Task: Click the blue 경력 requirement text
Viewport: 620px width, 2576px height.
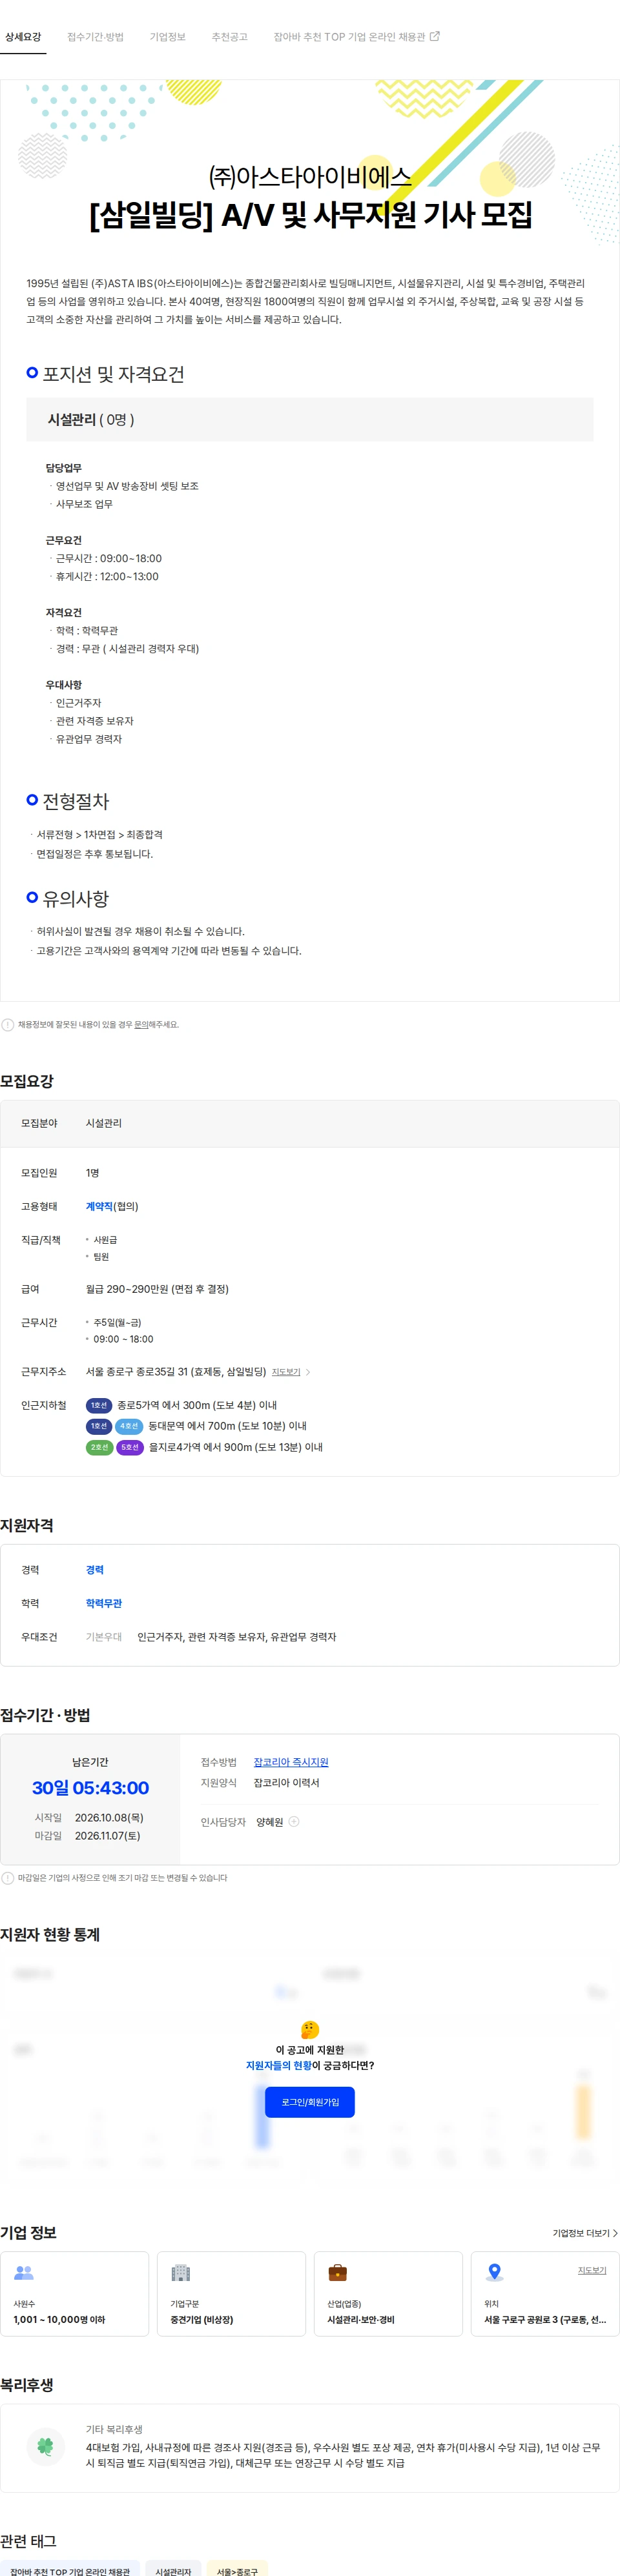Action: point(95,1570)
